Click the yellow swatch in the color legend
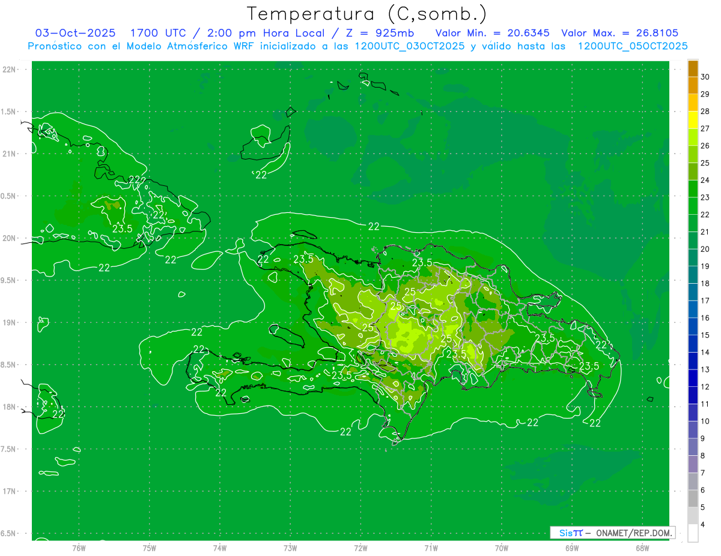This screenshot has width=721, height=556. tap(693, 120)
